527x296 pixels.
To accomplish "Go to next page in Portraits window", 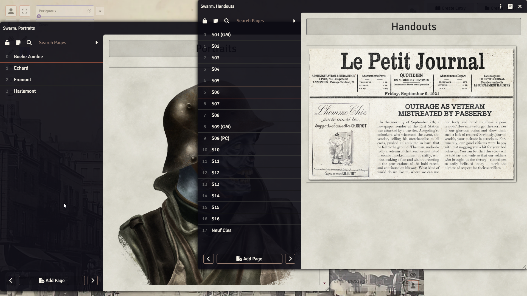I will (x=93, y=281).
